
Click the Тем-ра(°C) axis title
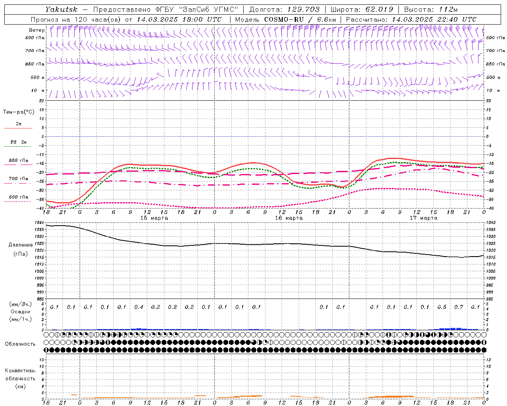[x=19, y=112]
